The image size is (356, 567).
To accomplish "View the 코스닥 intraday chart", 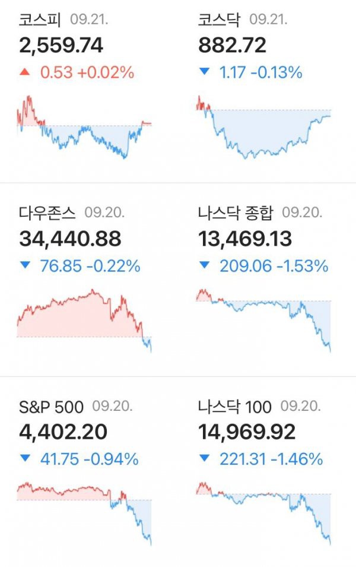I will [263, 127].
